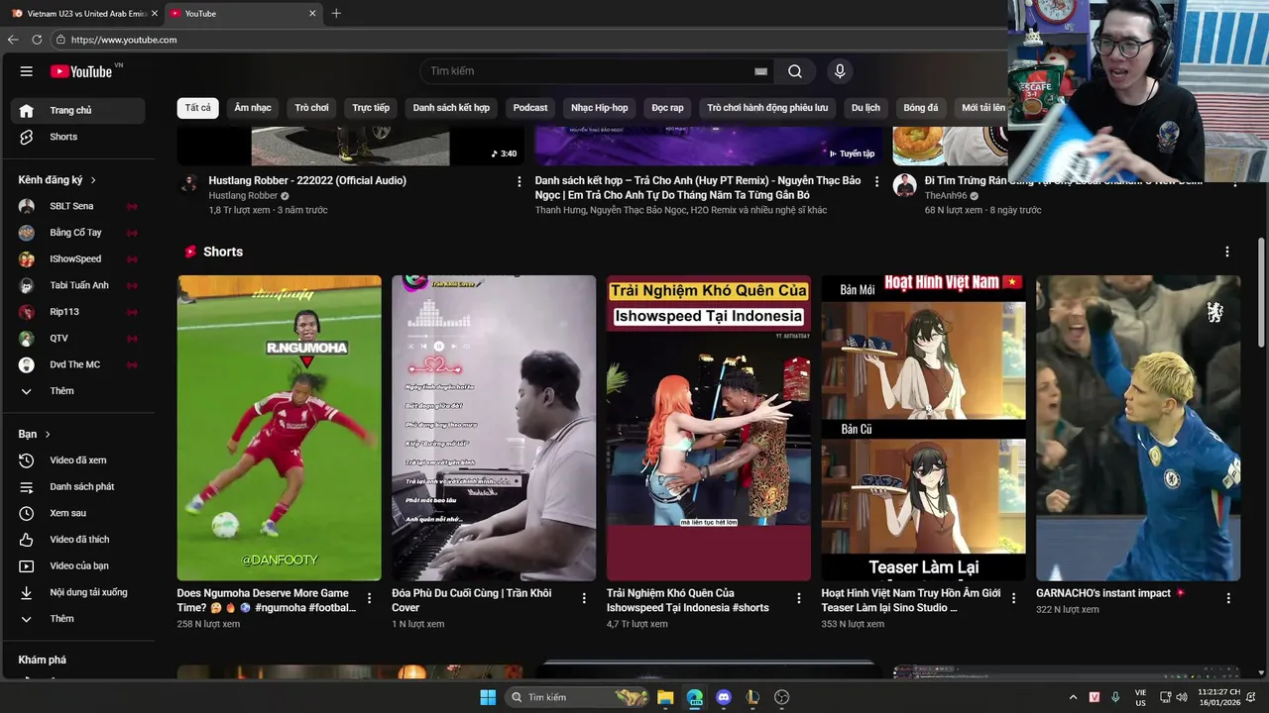1269x713 pixels.
Task: Play the Trần Khôi piano cover short
Action: pyautogui.click(x=494, y=428)
